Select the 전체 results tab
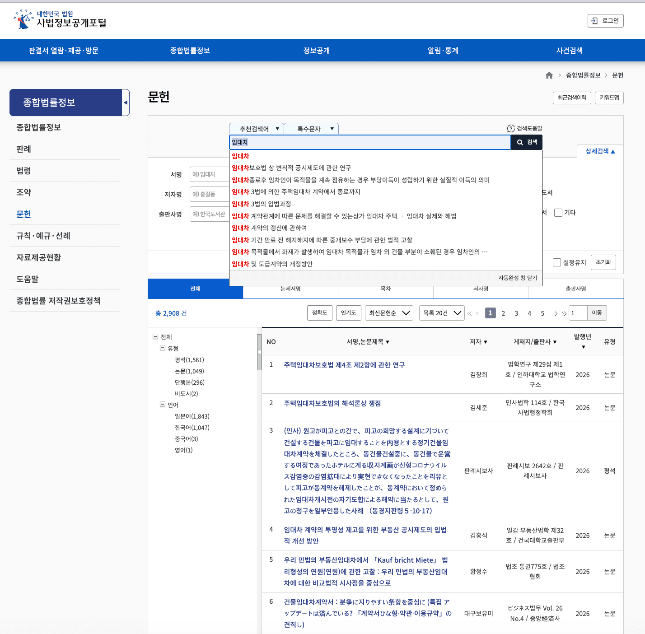645x634 pixels. pos(196,289)
